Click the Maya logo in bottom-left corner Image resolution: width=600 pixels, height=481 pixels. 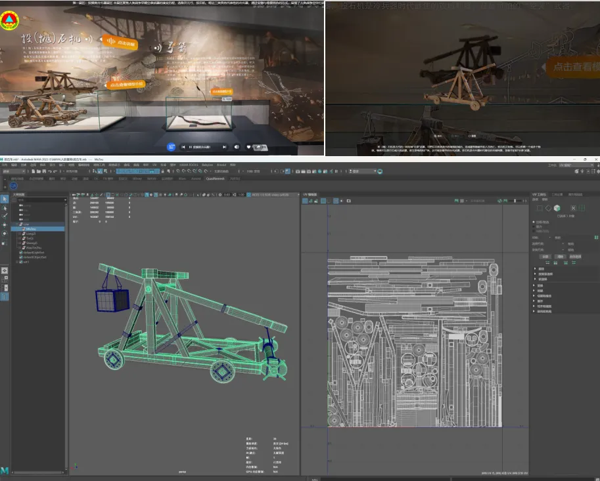coord(5,470)
